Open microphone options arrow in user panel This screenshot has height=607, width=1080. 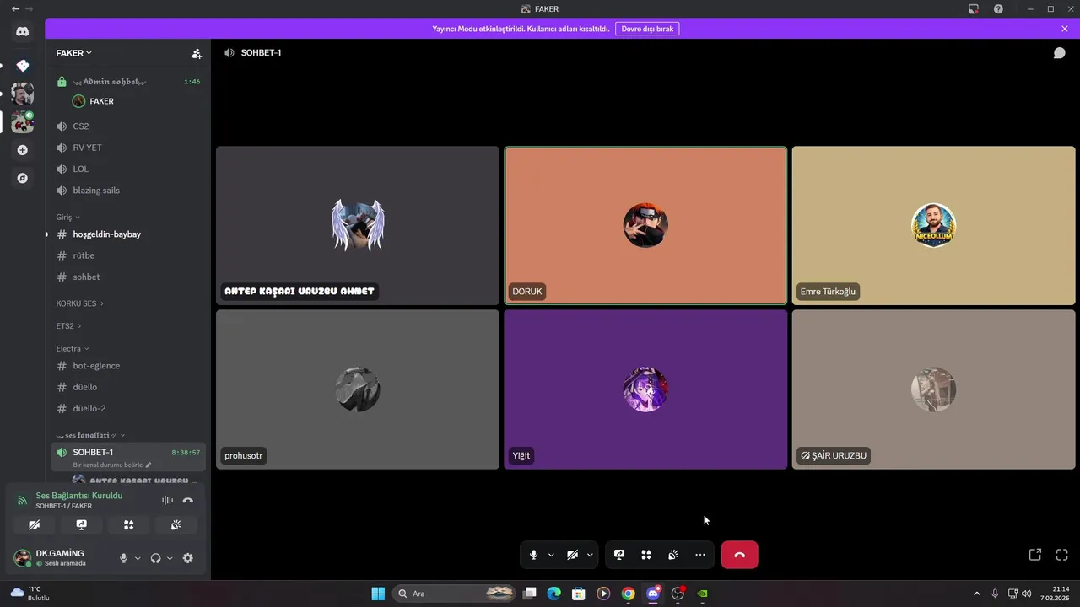[138, 558]
